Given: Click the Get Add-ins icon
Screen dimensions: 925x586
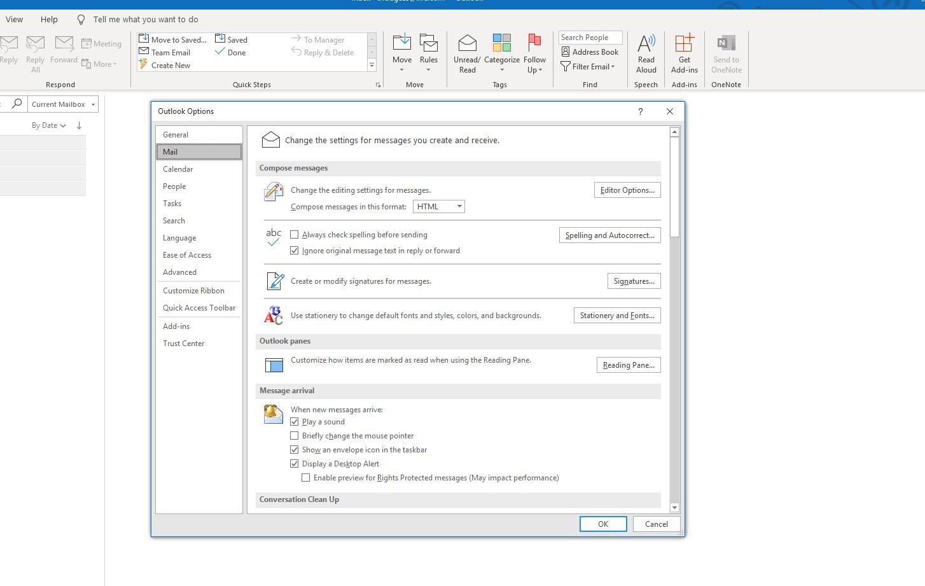Looking at the screenshot, I should pyautogui.click(x=685, y=43).
